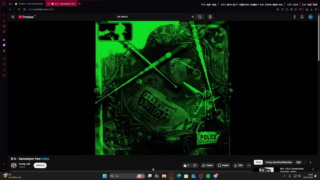The image size is (320, 180).
Task: Open GX Control speedometer in sidebar
Action: [4, 15]
